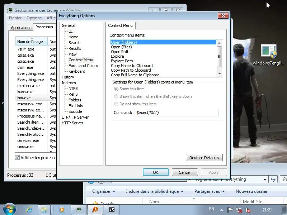Open Windows Explorer taskbar icon

coord(44,210)
